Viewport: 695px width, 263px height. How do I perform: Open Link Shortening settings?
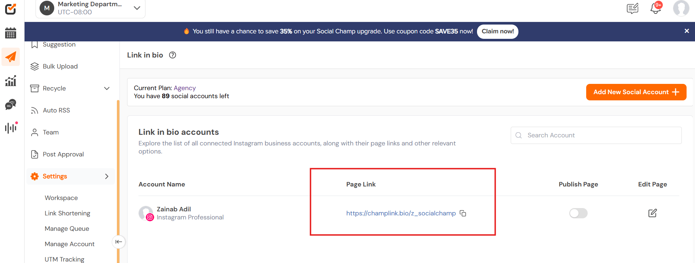point(67,213)
